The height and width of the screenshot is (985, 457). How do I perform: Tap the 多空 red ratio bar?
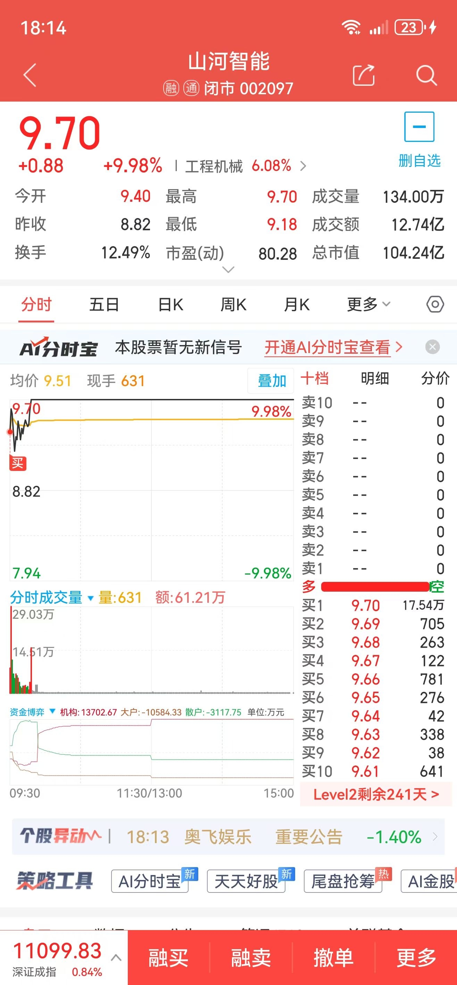tap(375, 586)
